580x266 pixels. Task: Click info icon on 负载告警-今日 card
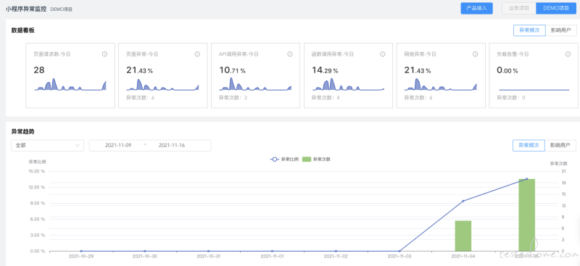pos(568,54)
